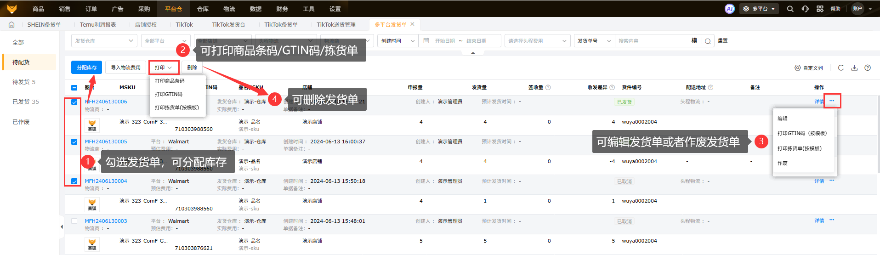Click the 搜索内容 search input field
Viewport: 880px width, 255px height.
pyautogui.click(x=653, y=41)
